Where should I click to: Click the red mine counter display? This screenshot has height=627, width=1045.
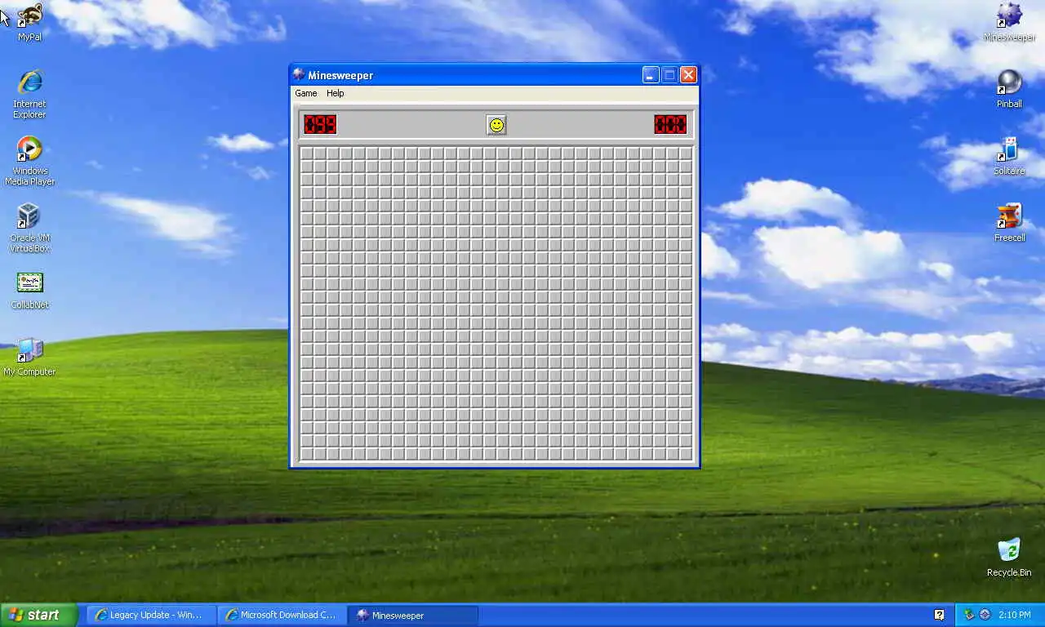[x=320, y=124]
